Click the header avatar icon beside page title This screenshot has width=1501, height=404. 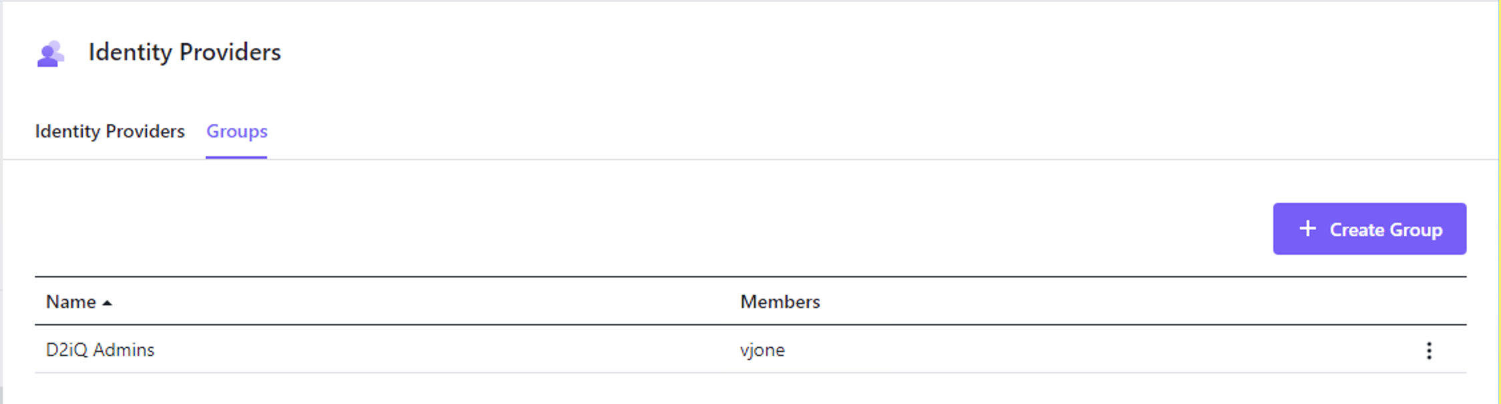point(51,53)
